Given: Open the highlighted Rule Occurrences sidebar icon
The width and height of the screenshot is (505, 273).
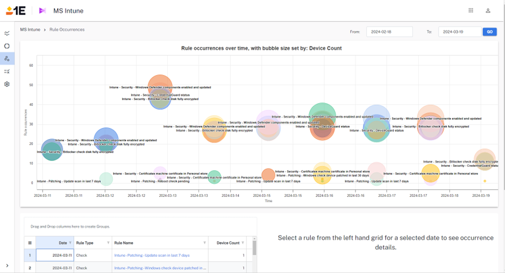Looking at the screenshot, I should click(7, 58).
